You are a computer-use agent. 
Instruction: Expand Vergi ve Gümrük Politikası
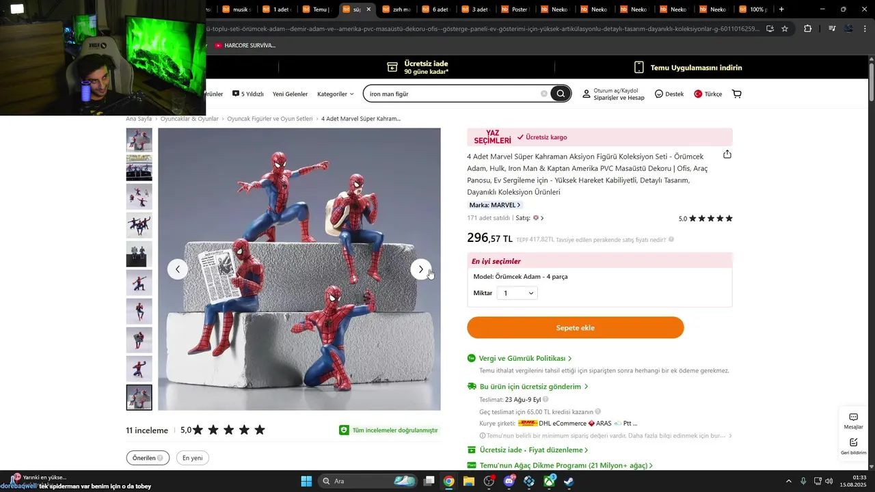[x=525, y=358]
